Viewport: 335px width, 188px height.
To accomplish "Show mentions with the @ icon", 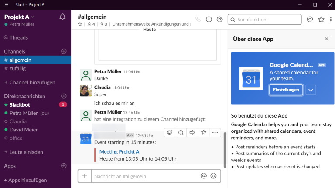I will coord(310,20).
